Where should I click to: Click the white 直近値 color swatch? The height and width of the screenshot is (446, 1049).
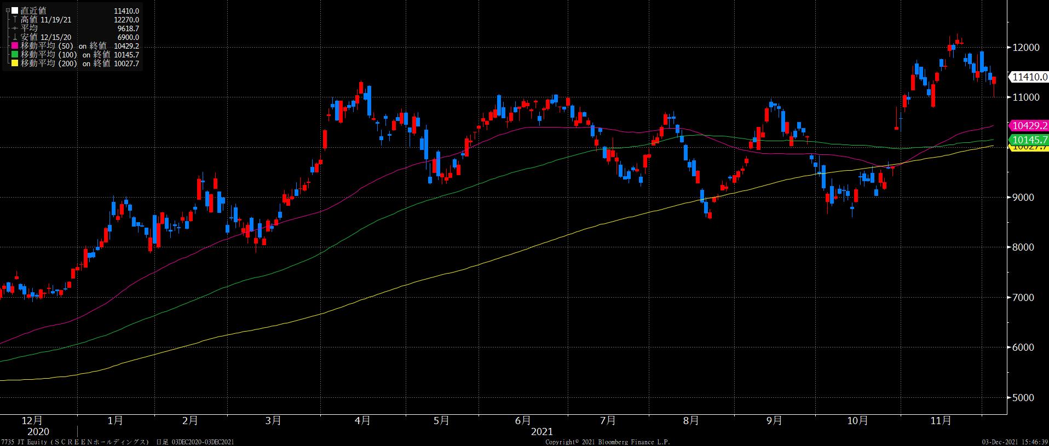15,10
